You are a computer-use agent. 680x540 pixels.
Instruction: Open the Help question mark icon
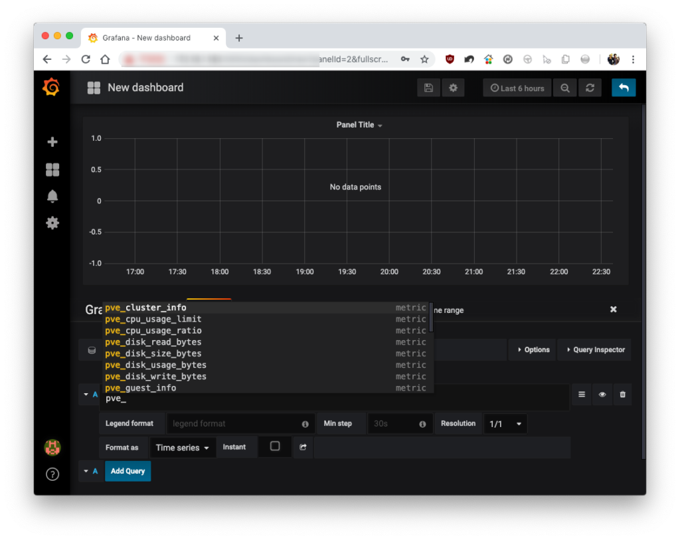[x=52, y=474]
